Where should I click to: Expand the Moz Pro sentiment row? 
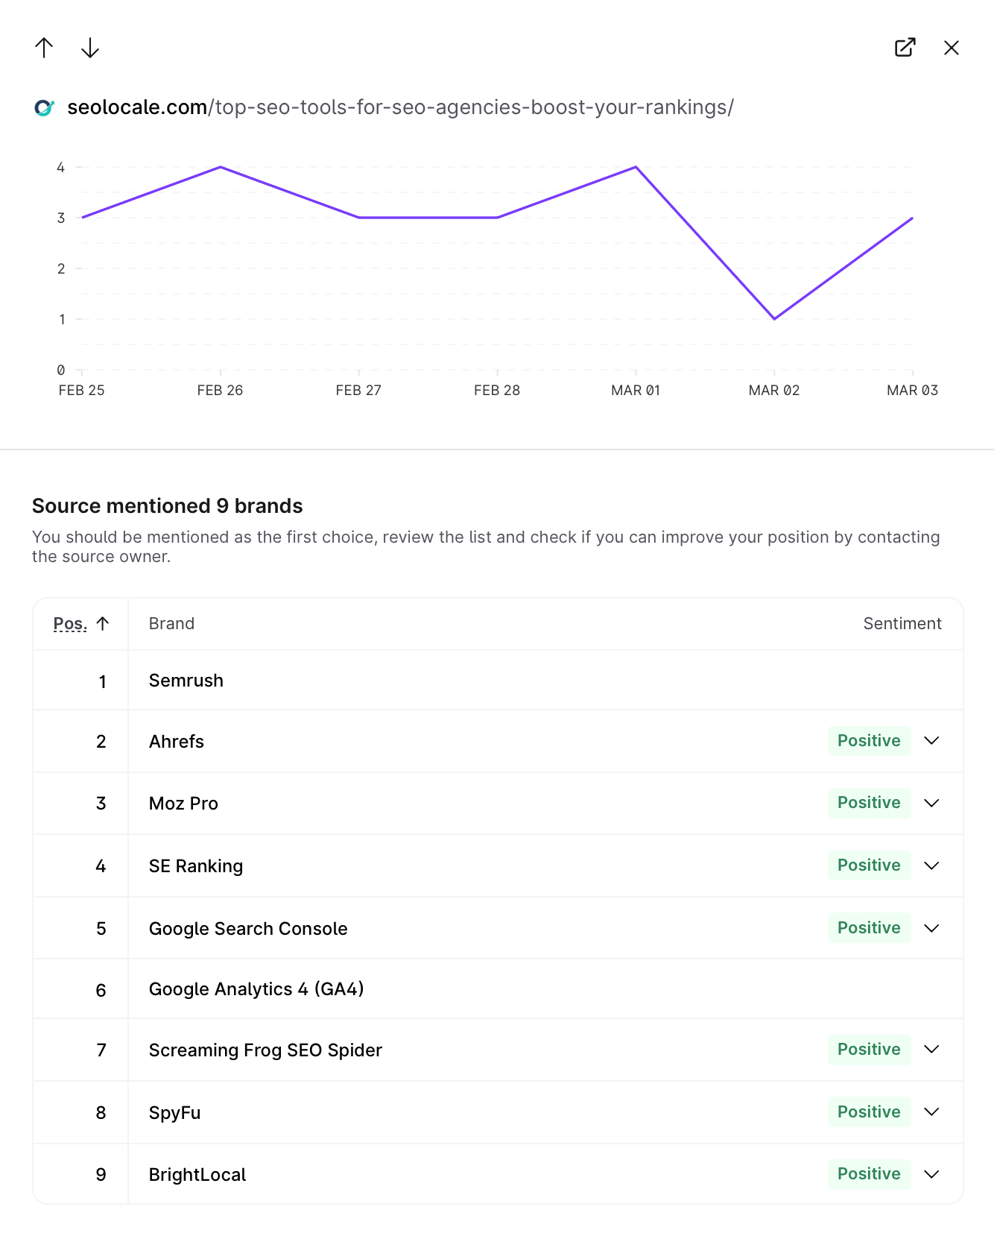pyautogui.click(x=931, y=803)
